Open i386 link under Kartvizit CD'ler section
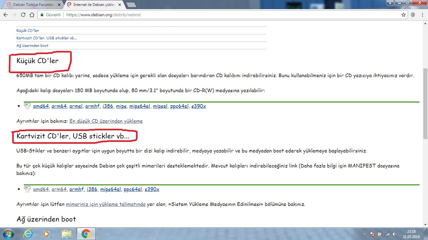Viewport: 428px width, 240px height. click(x=92, y=189)
